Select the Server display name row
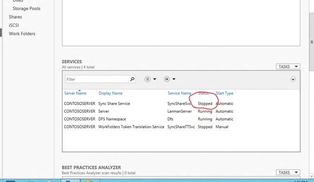The image size is (314, 182). [149, 111]
